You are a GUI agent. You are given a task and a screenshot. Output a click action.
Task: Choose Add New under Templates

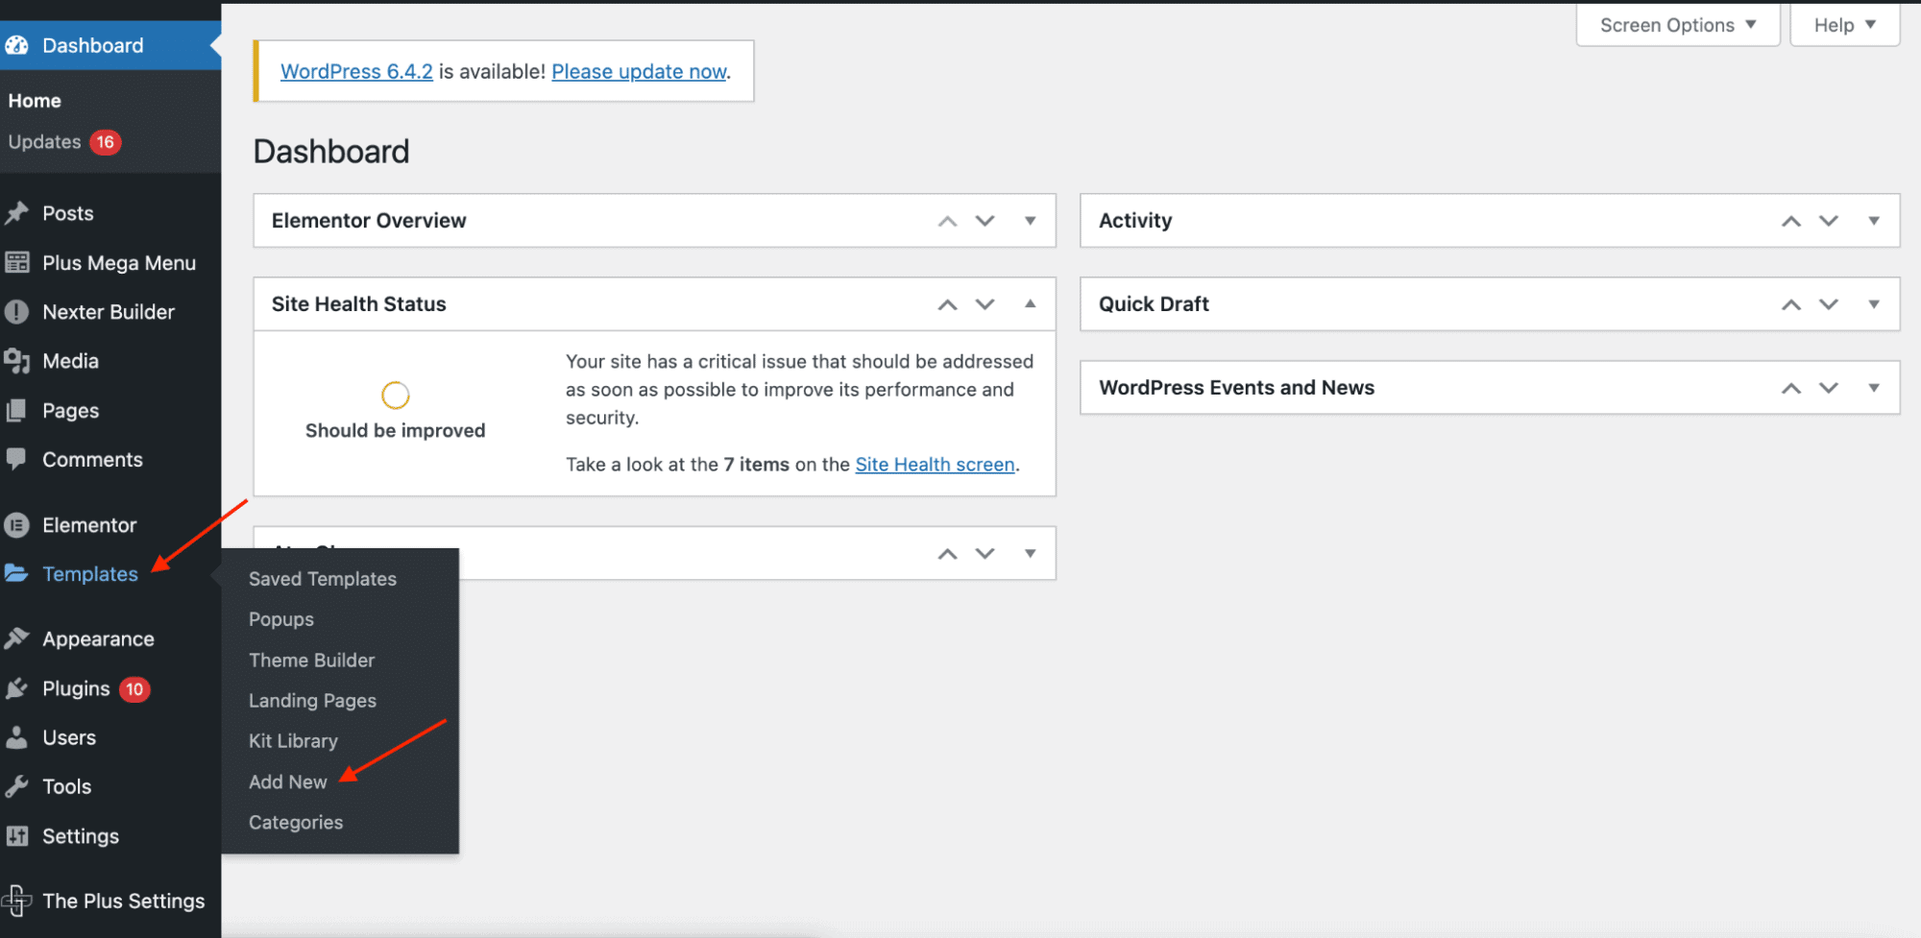pos(287,782)
